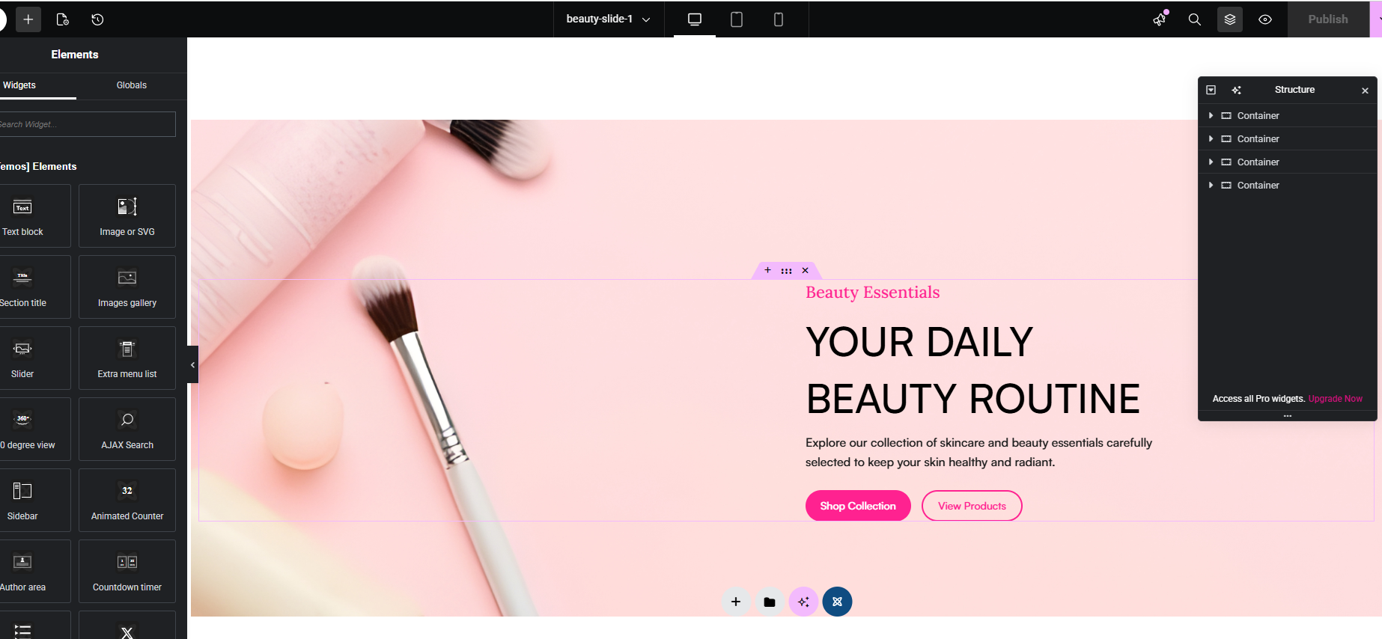This screenshot has height=639, width=1382.
Task: Select the Extra menu list widget
Action: [x=127, y=358]
